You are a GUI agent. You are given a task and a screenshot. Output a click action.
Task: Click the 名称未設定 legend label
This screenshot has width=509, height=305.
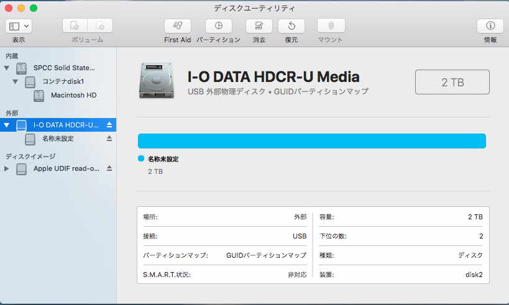point(163,159)
